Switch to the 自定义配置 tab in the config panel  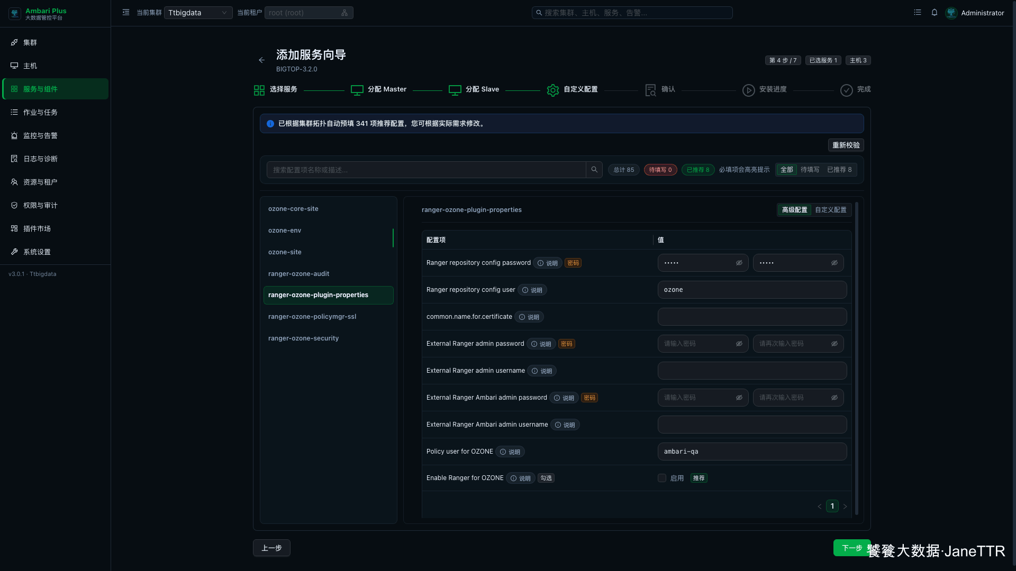pos(830,210)
